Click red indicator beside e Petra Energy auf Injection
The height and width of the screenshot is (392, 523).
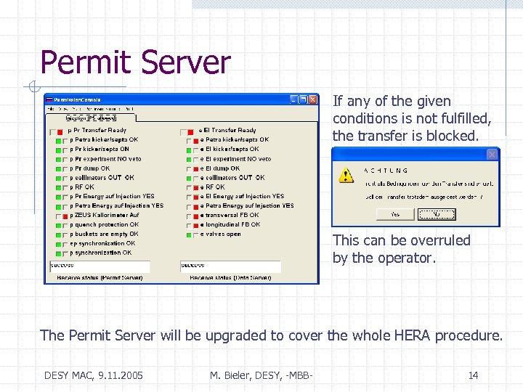click(196, 207)
